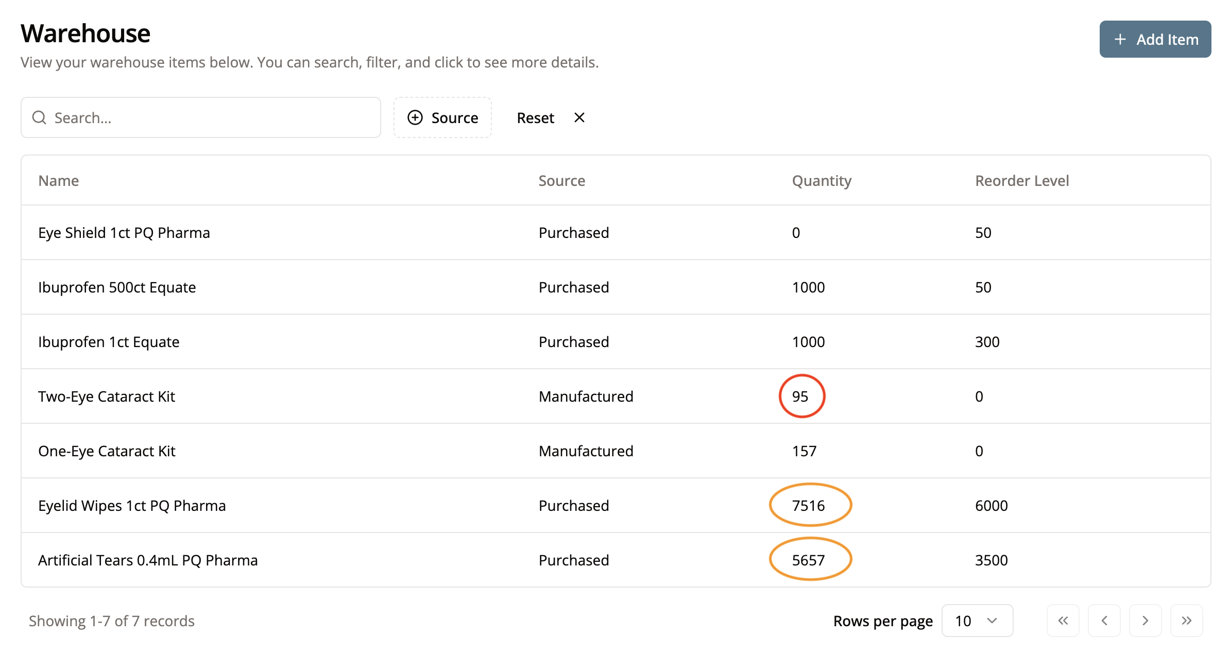Screen dimensions: 1230x653
Task: Click the search magnifier icon
Action: point(39,118)
